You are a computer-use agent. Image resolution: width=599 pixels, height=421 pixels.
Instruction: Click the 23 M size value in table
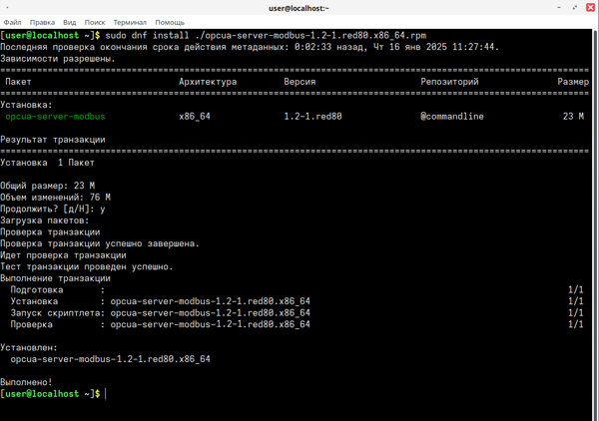573,117
